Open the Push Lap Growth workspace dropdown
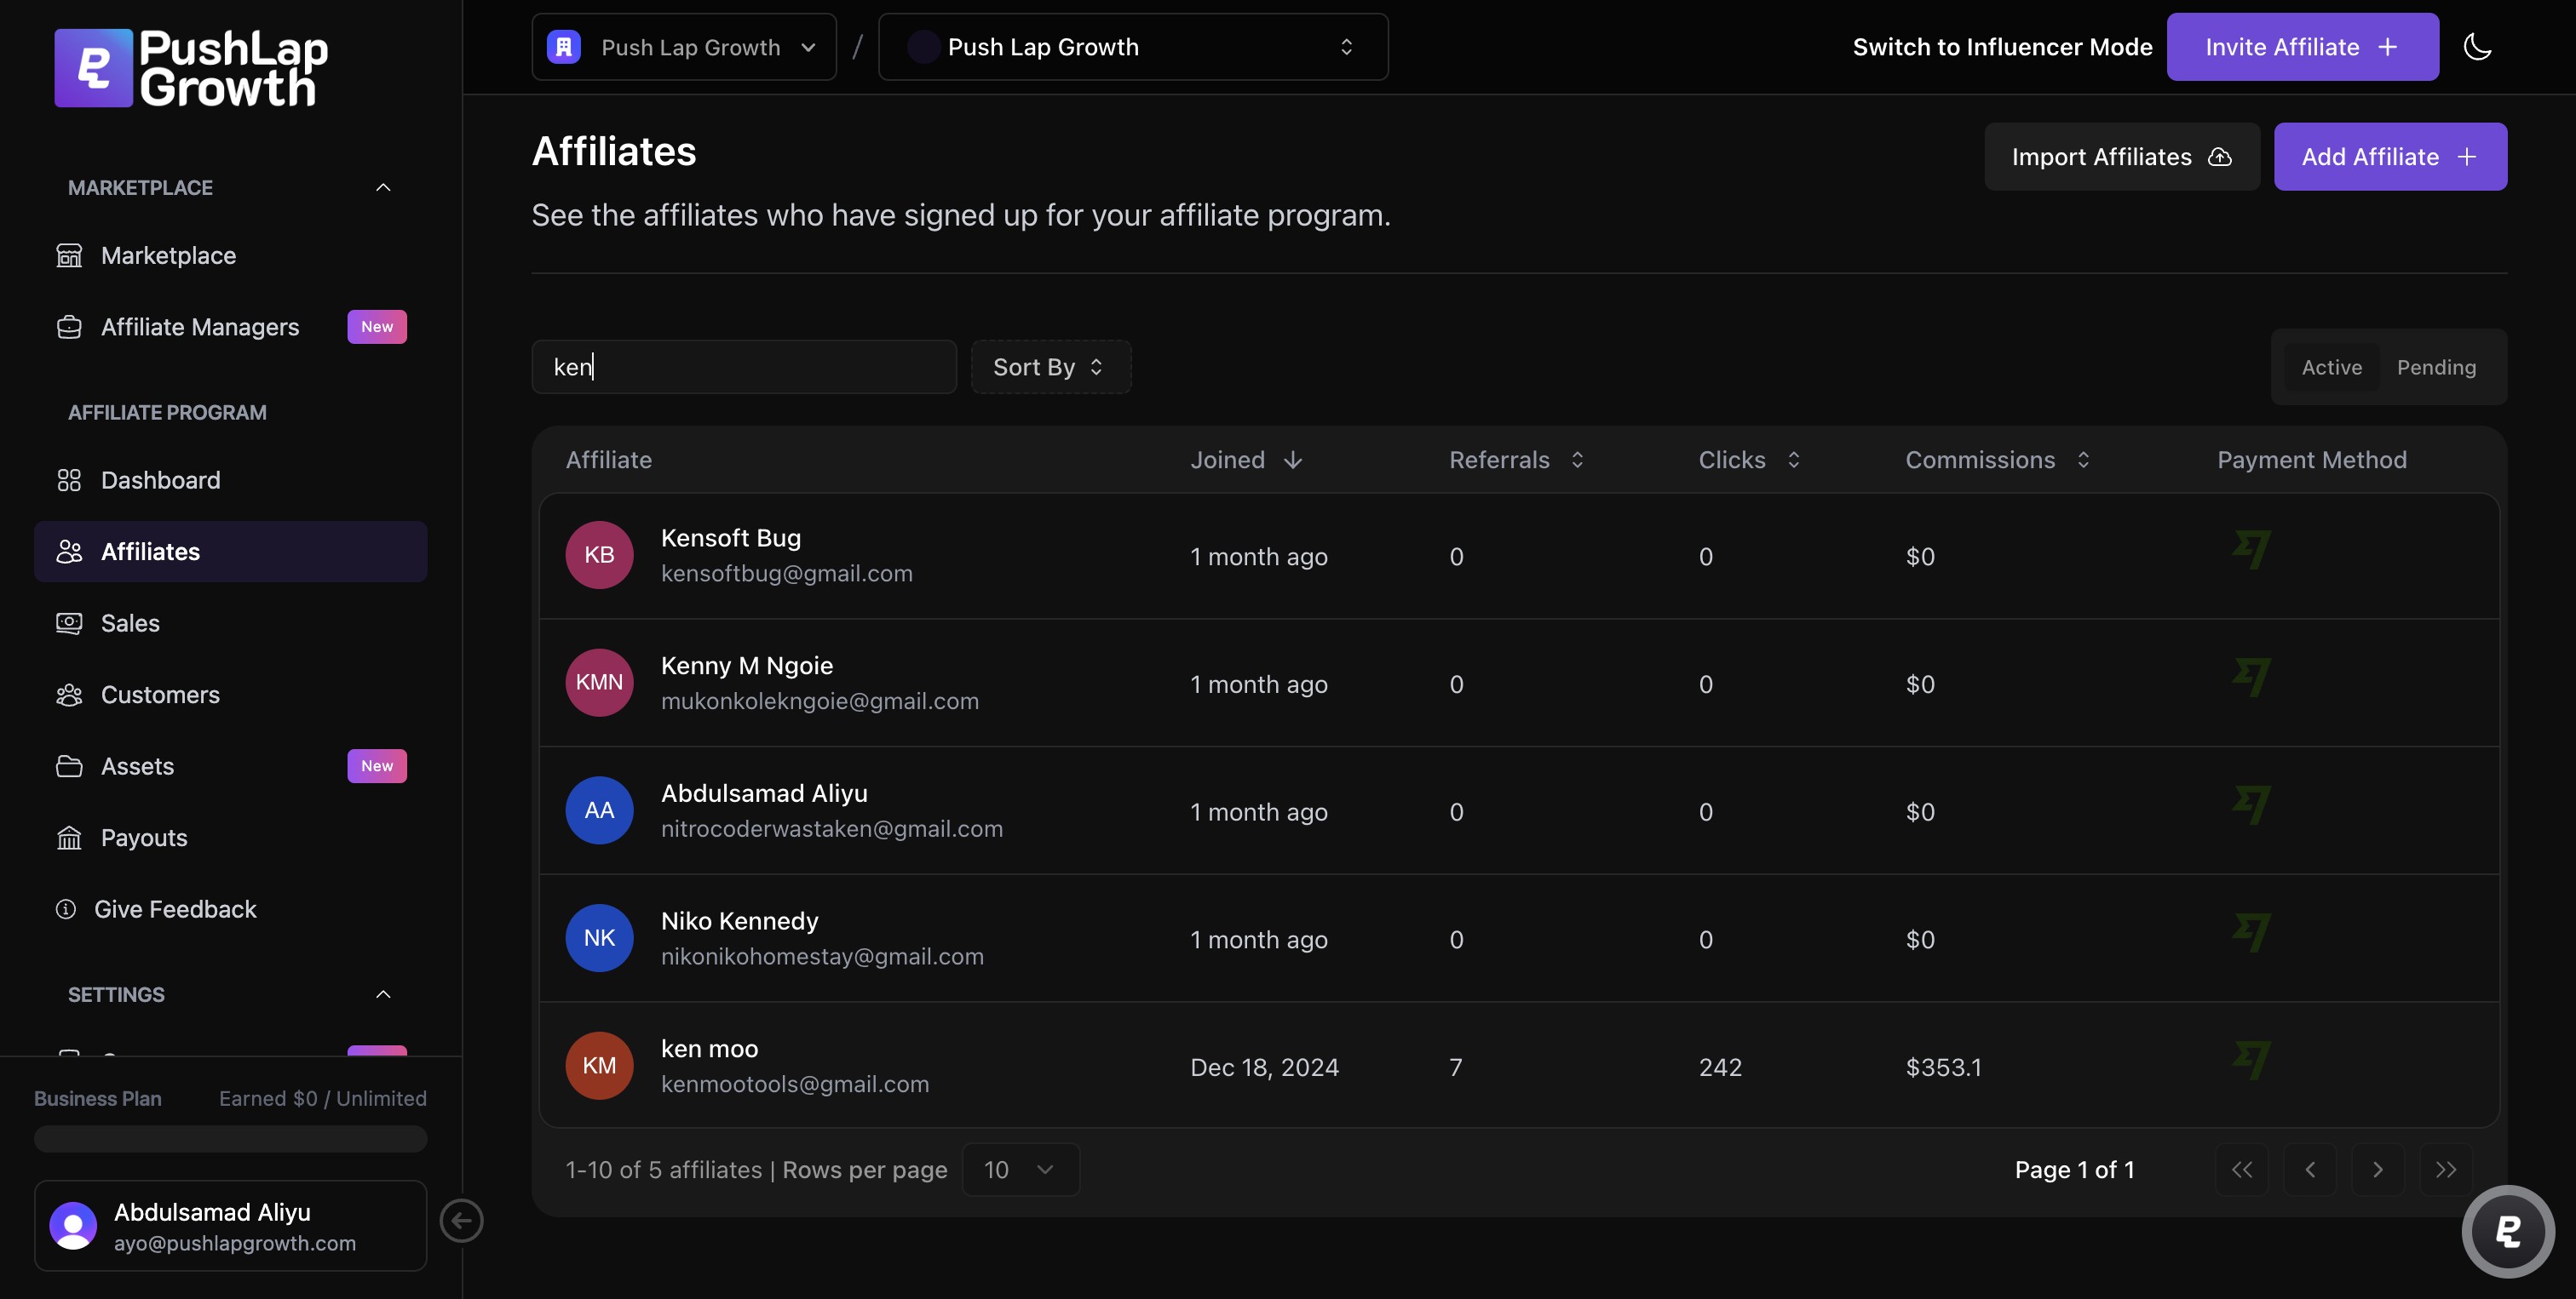Viewport: 2576px width, 1299px height. pyautogui.click(x=684, y=47)
